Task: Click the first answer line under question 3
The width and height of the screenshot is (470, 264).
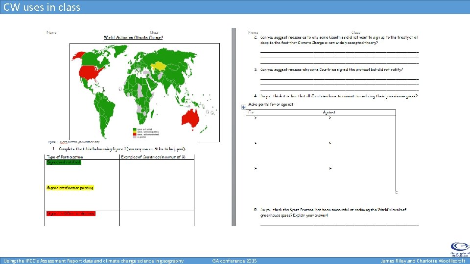Action: (x=339, y=79)
